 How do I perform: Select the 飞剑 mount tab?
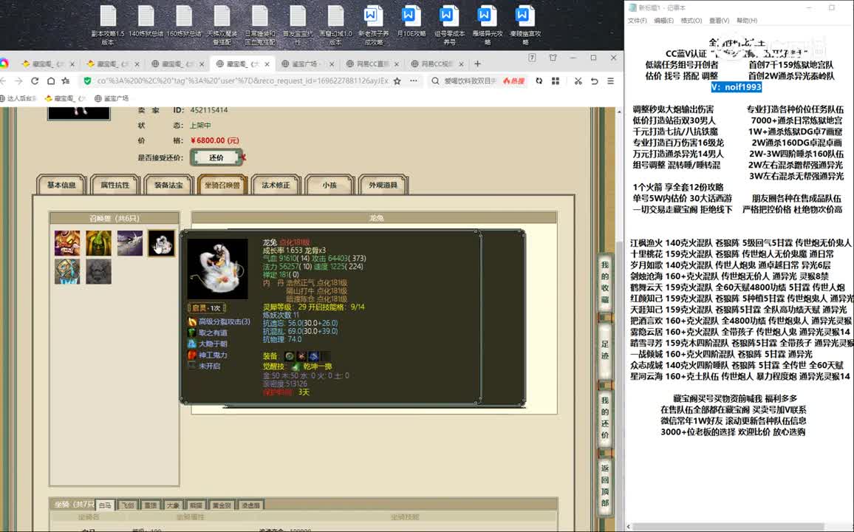coord(128,505)
